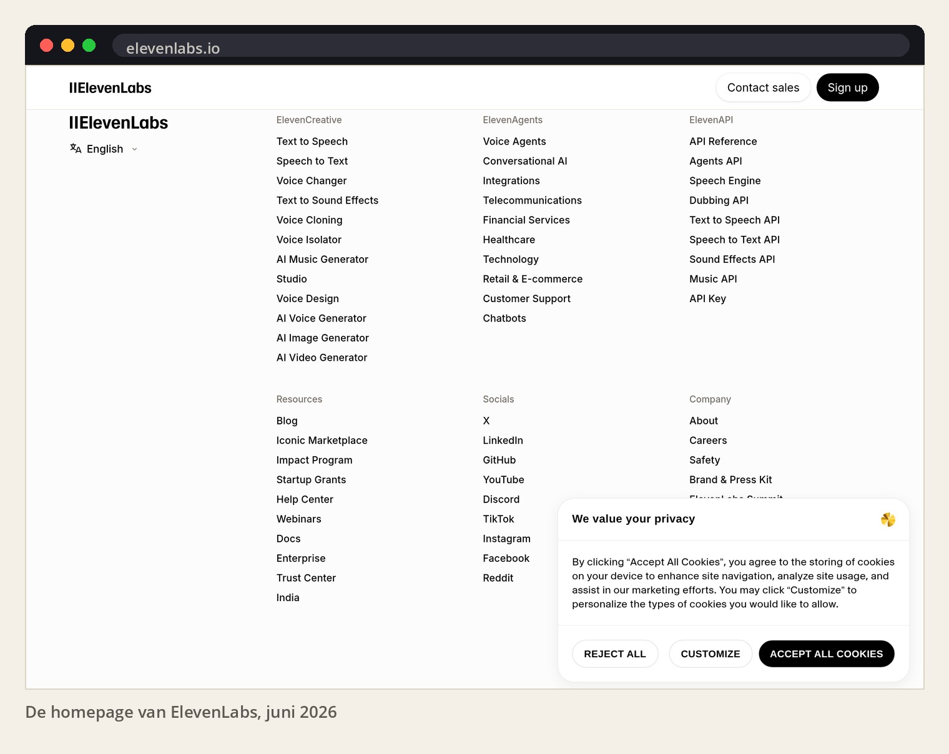Open the Text to Speech link
This screenshot has width=949, height=754.
click(x=312, y=142)
